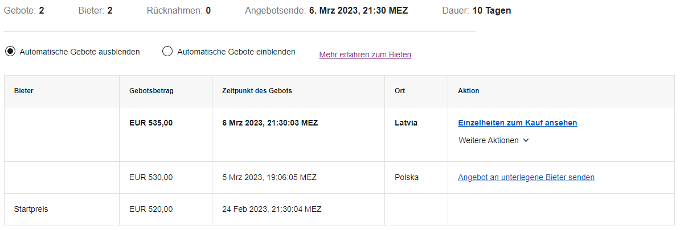The height and width of the screenshot is (230, 680).
Task: Open 'Mehr erfahren zum Bieten' link
Action: (365, 55)
